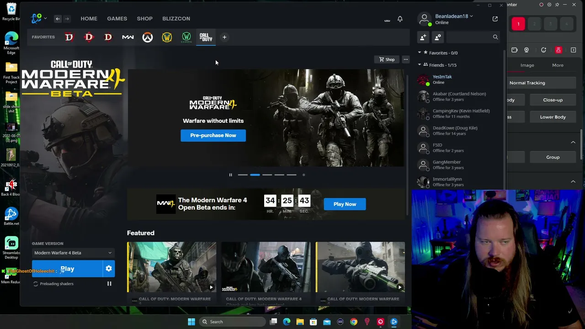Click the red tracking icon in camera app
Viewport: 585px width, 329px height.
(x=558, y=50)
